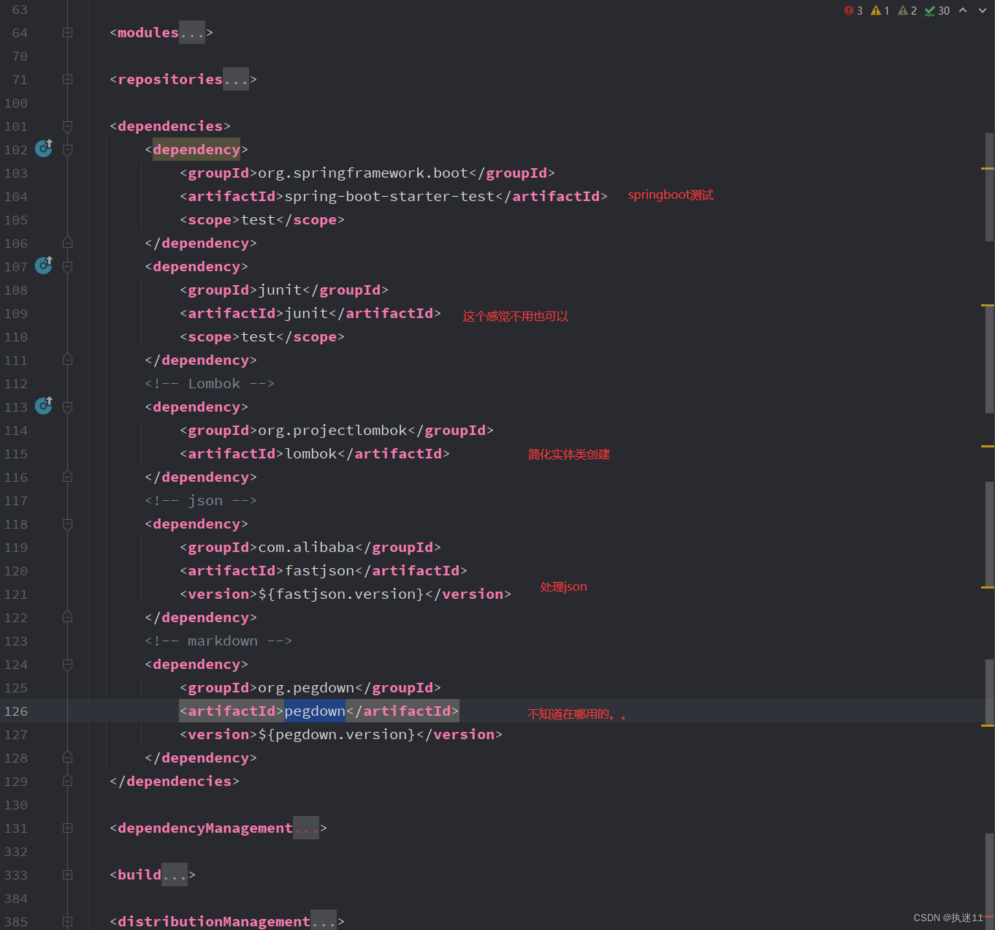Click the selected word pegdown in artifactId
The image size is (995, 930).
(x=315, y=711)
